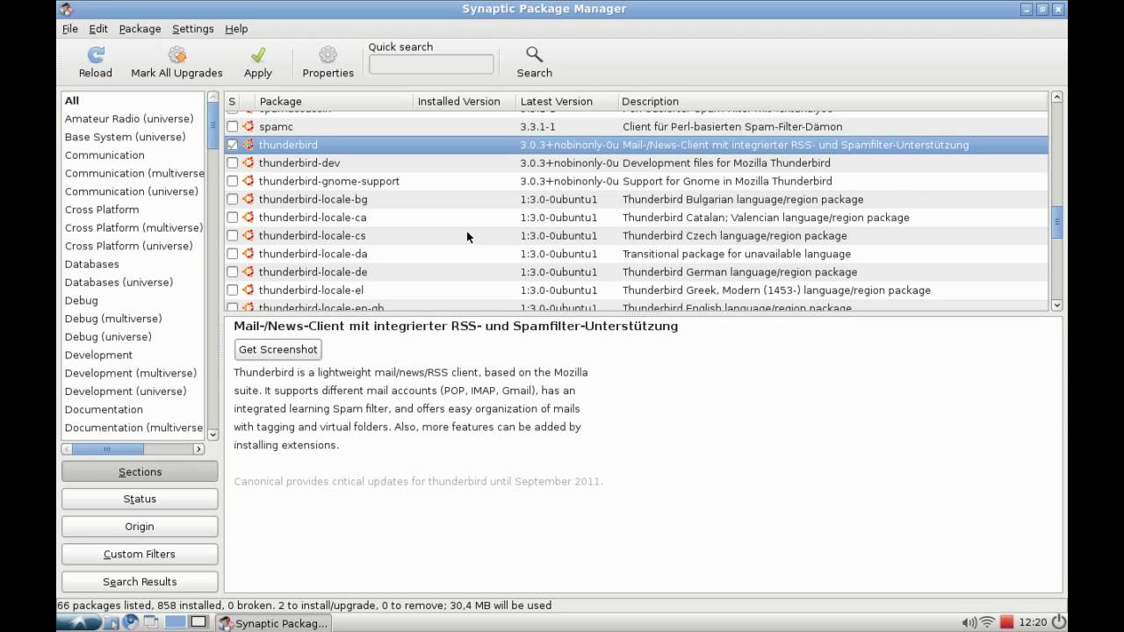Open the Custom Filters view

click(140, 554)
